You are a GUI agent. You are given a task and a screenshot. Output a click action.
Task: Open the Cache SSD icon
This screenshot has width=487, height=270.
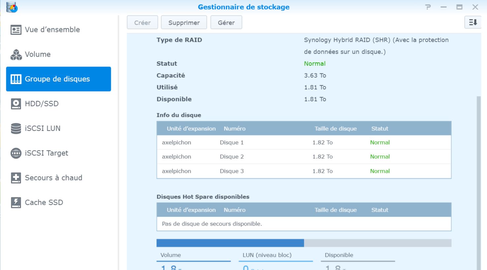pyautogui.click(x=16, y=202)
